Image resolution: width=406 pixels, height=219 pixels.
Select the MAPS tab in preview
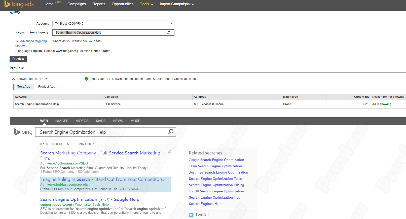(101, 121)
